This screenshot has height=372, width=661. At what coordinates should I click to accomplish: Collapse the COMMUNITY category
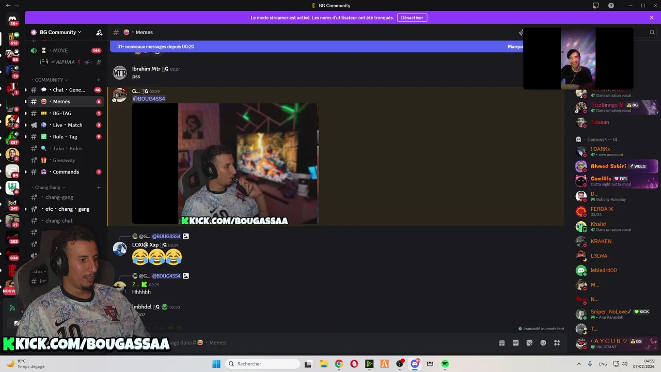pos(49,80)
